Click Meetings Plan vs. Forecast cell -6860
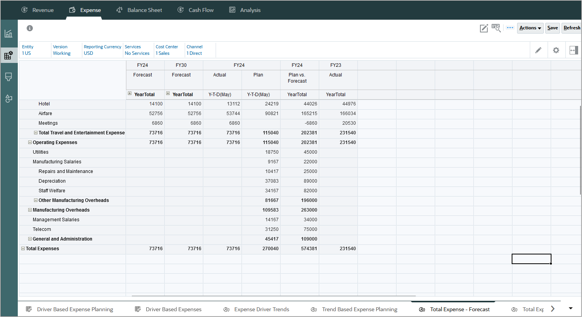 click(300, 123)
